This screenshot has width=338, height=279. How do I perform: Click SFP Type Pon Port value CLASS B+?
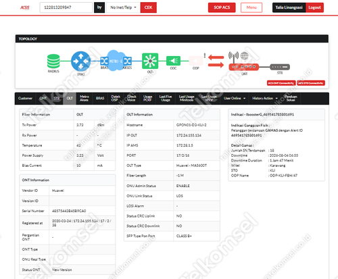pyautogui.click(x=184, y=236)
